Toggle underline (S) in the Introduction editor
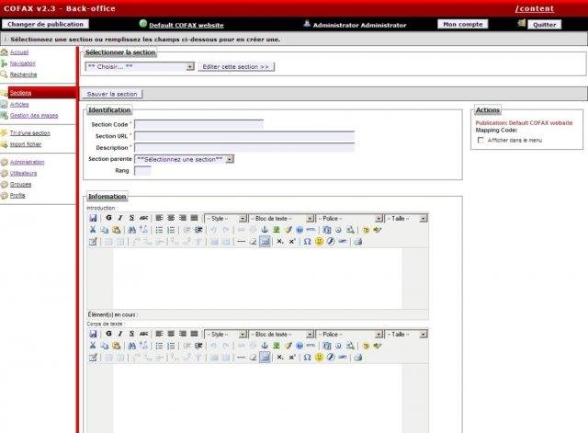The height and width of the screenshot is (433, 588). [131, 218]
